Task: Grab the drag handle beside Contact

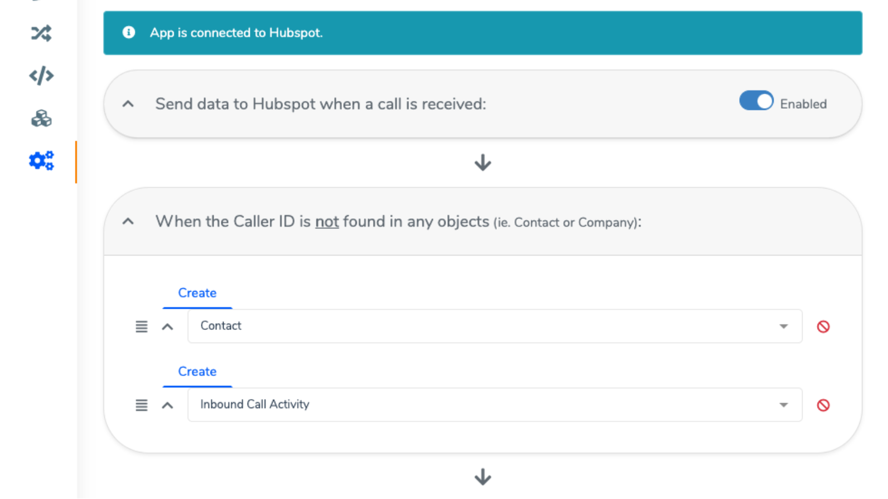Action: (142, 327)
